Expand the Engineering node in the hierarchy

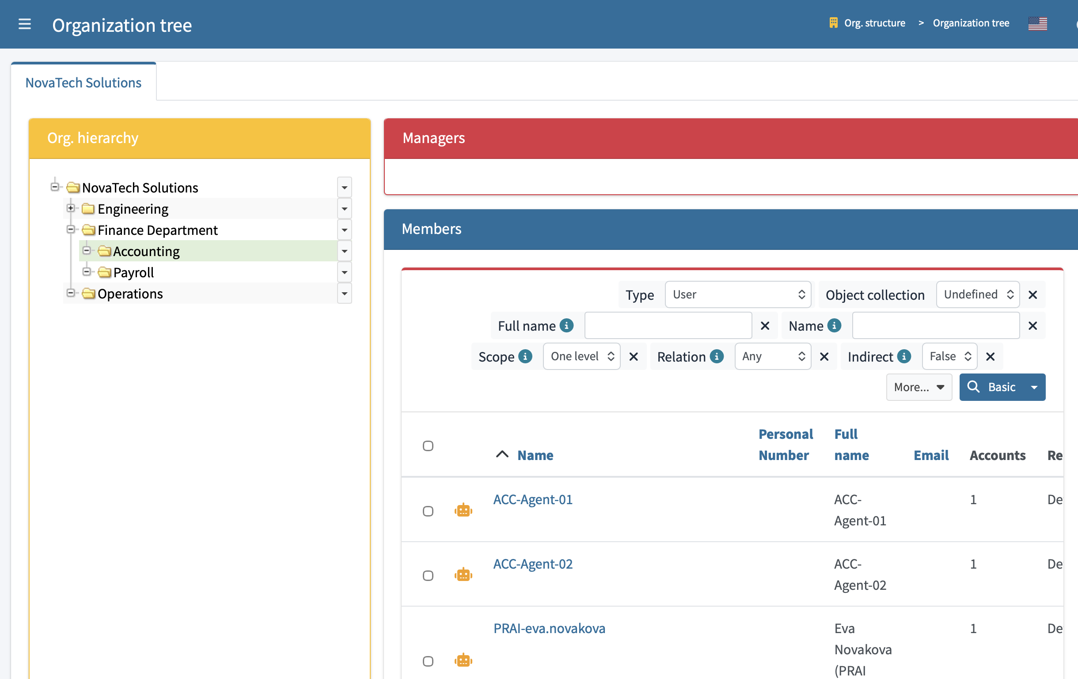point(71,208)
